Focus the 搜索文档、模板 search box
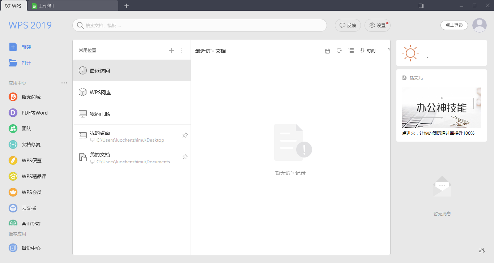 click(200, 25)
